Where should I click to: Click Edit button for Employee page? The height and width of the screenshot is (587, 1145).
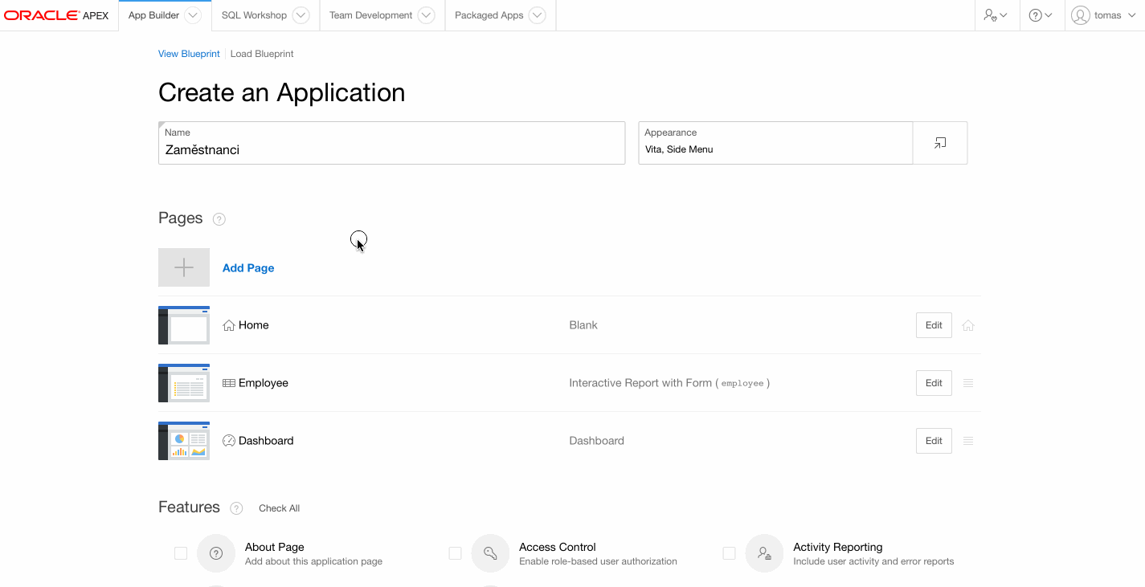(x=934, y=383)
